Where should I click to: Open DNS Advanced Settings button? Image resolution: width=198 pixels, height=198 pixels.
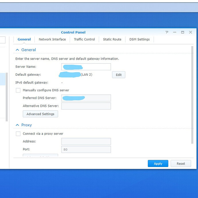tap(40, 114)
